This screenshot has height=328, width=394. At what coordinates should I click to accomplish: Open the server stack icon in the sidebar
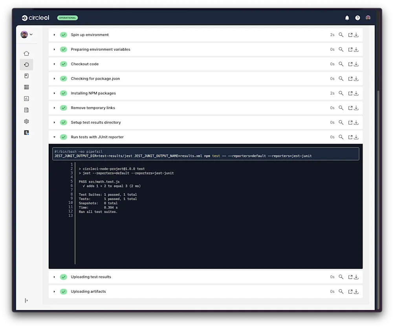point(26,87)
